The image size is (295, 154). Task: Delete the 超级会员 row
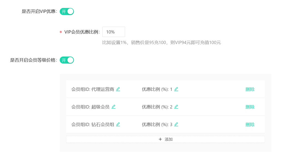[x=250, y=107]
